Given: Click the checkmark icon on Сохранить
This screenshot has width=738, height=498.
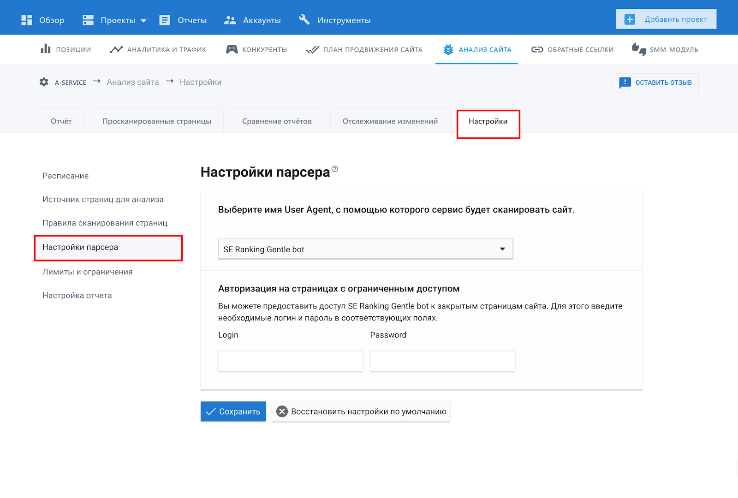Looking at the screenshot, I should (211, 412).
